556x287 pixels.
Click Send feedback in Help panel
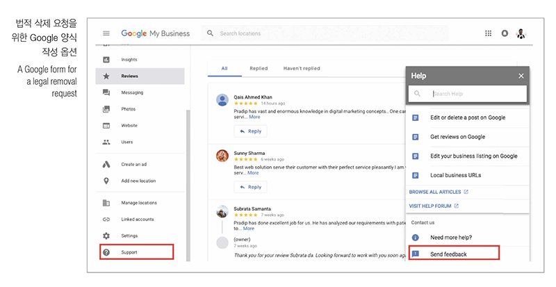448,254
